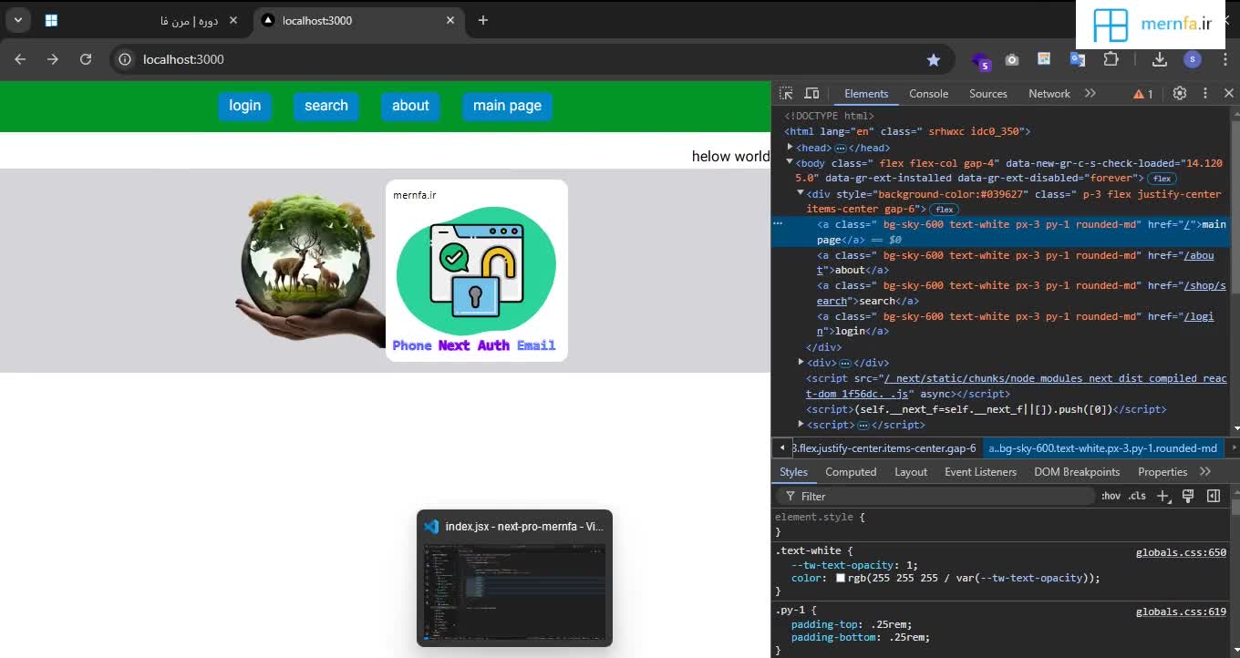Open the DevTools three-dot customize menu
This screenshot has width=1240, height=658.
pos(1204,94)
